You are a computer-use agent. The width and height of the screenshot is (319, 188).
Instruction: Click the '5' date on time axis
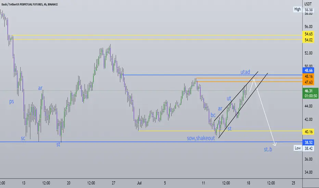165,183
